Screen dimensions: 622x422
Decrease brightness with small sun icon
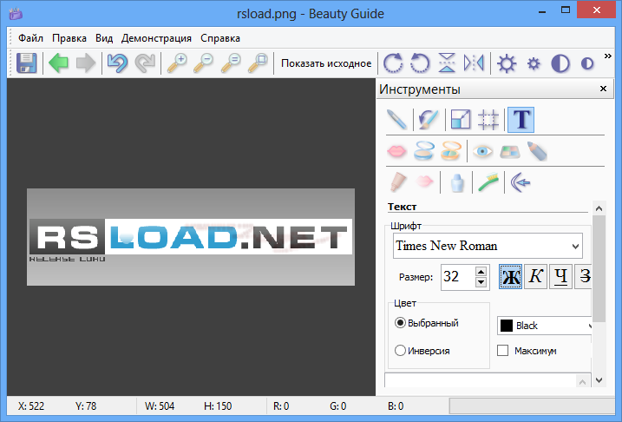tap(534, 63)
